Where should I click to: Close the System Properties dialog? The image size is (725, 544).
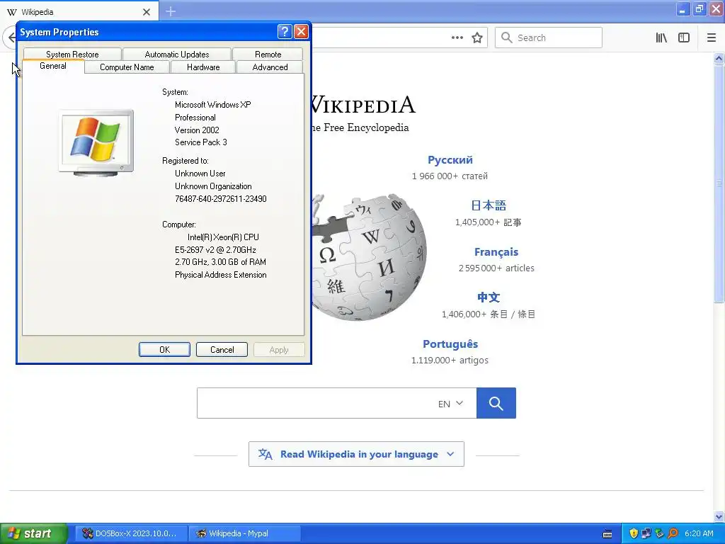(x=301, y=31)
